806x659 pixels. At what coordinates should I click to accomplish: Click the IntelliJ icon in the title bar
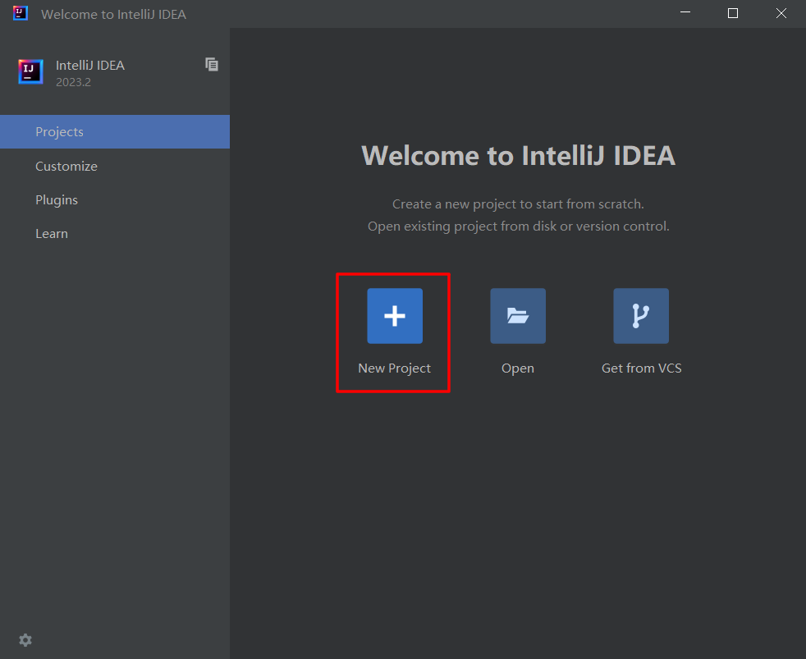tap(20, 13)
